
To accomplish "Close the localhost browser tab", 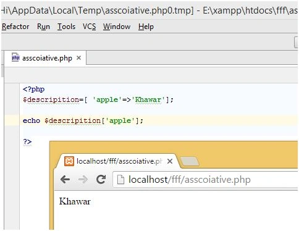I will [170, 161].
